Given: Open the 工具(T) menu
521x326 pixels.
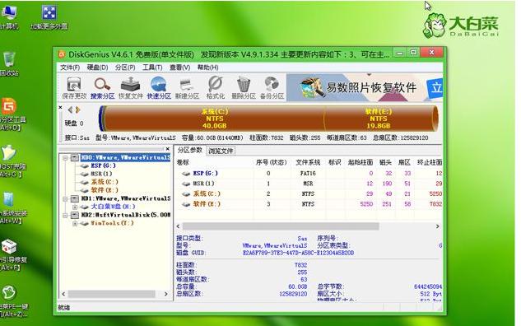Looking at the screenshot, I should (x=152, y=68).
